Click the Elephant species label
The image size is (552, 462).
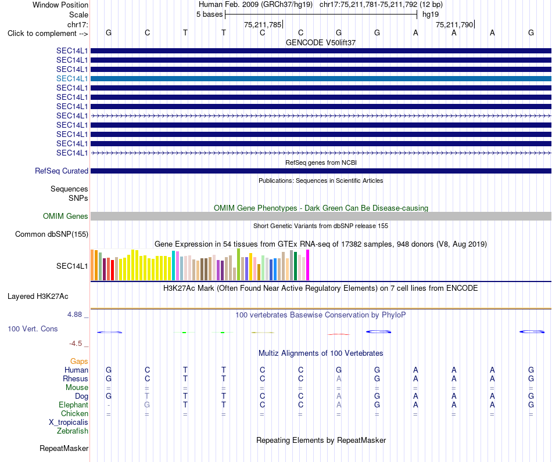73,405
